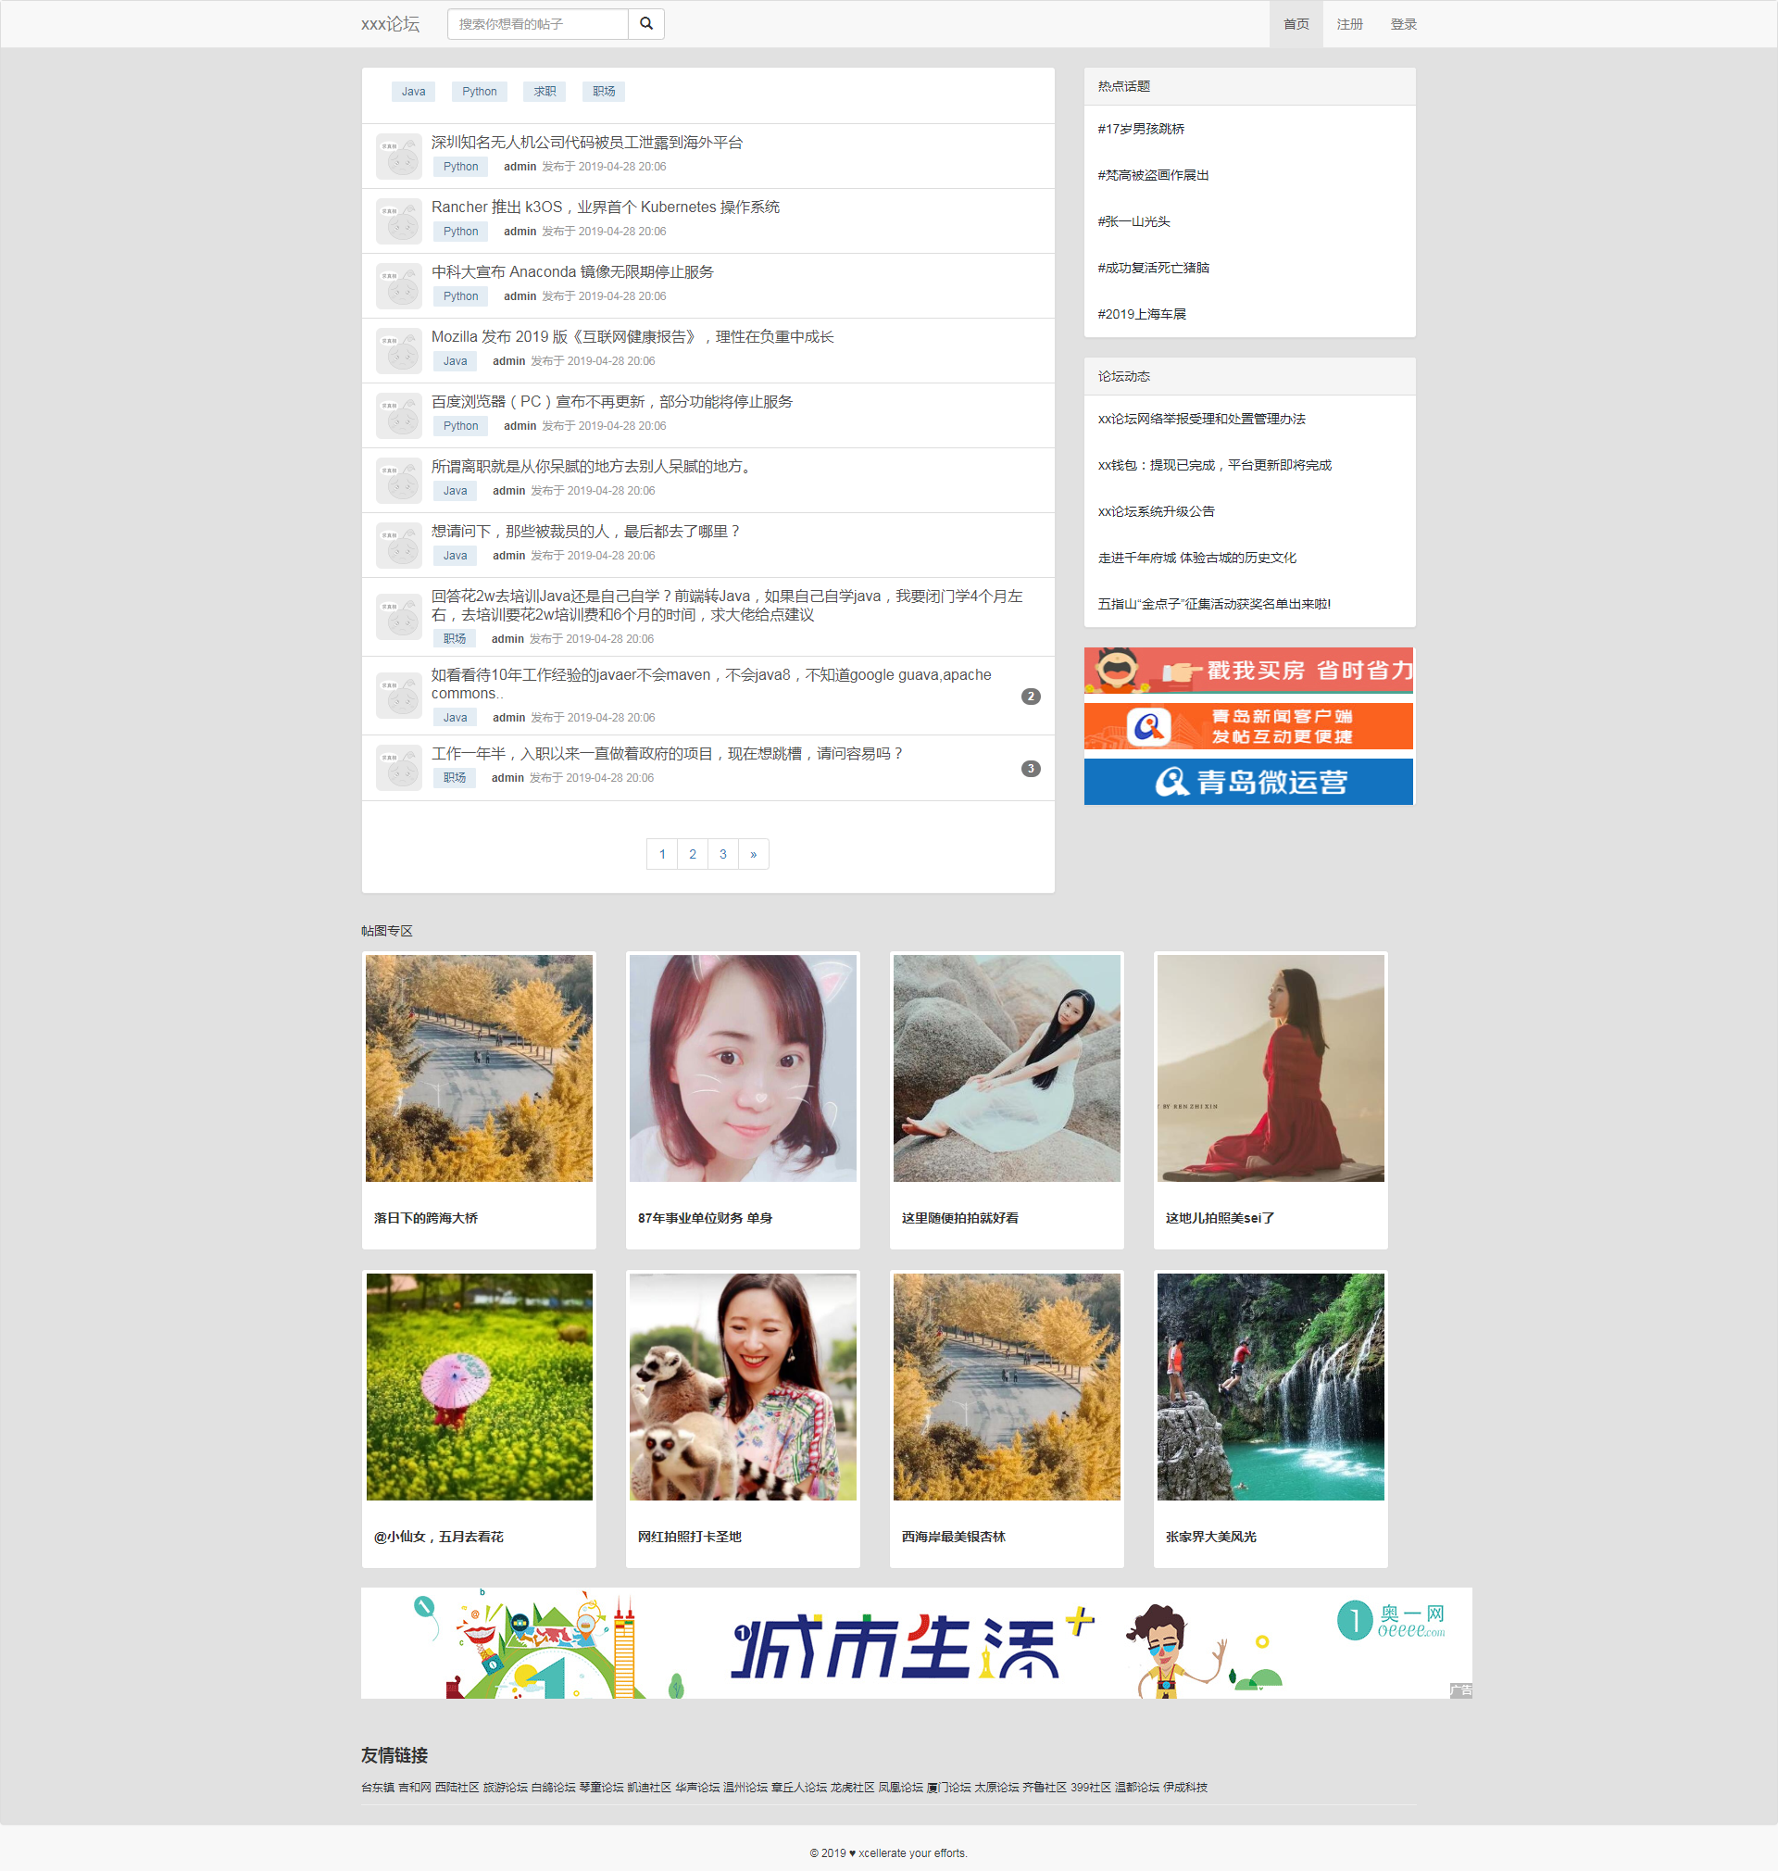Click pagination button 2

[693, 853]
